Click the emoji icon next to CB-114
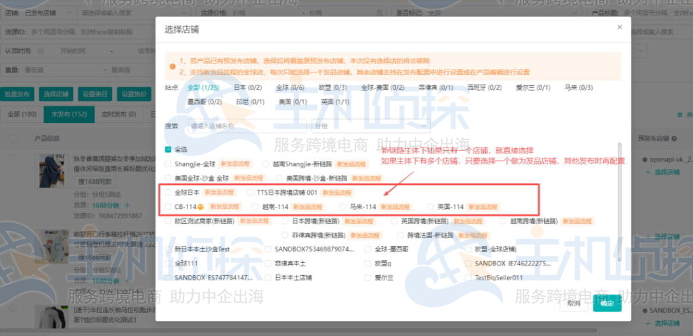This screenshot has width=693, height=336. (x=200, y=206)
